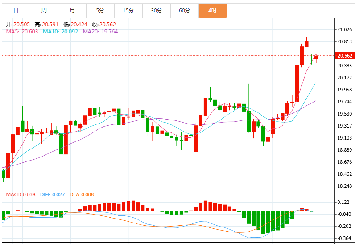The height and width of the screenshot is (244, 355).
Task: Click the DEA:0.008 indicator label
Action: (x=82, y=194)
